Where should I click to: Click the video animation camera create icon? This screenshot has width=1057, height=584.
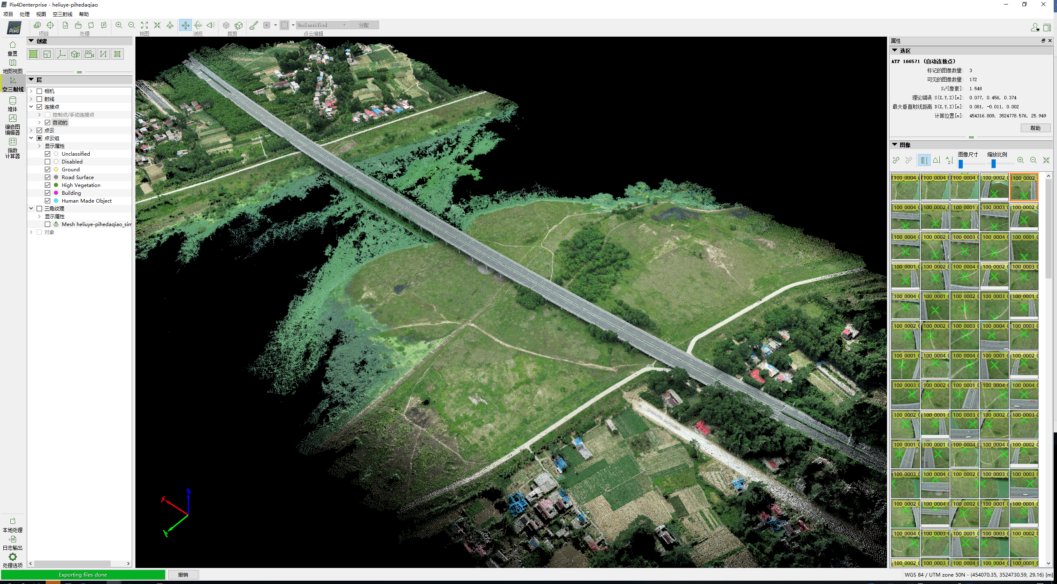(x=89, y=54)
